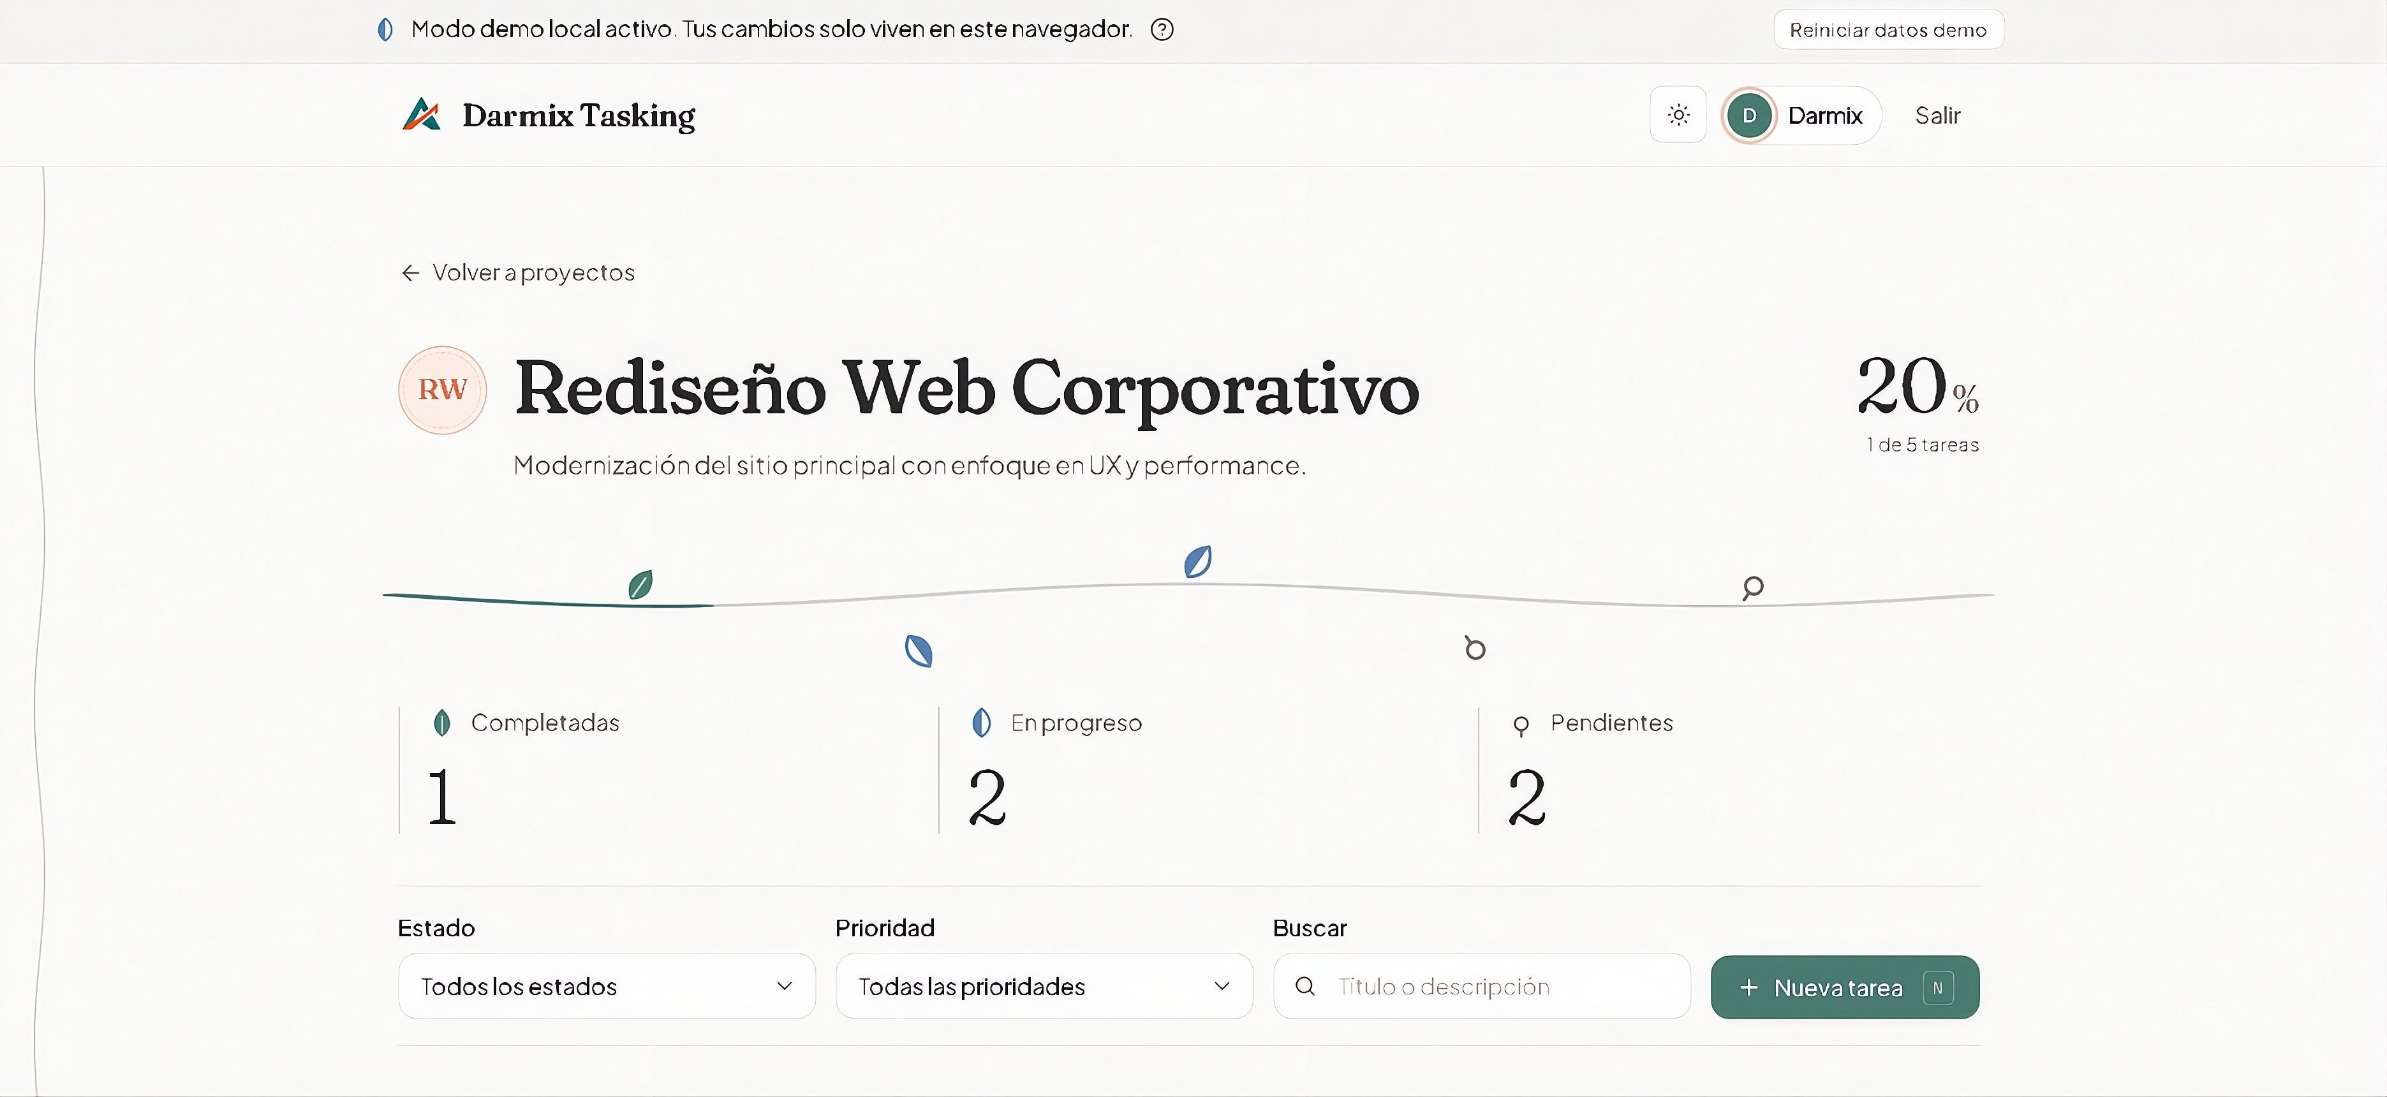Image resolution: width=2387 pixels, height=1097 pixels.
Task: Open the Todas las prioridades dropdown
Action: coord(1044,987)
